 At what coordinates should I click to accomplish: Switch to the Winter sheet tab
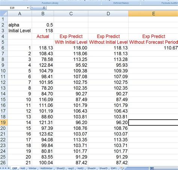33,168
